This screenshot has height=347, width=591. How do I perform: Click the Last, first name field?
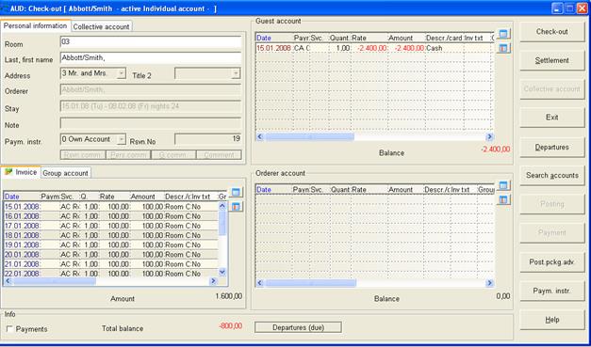151,58
